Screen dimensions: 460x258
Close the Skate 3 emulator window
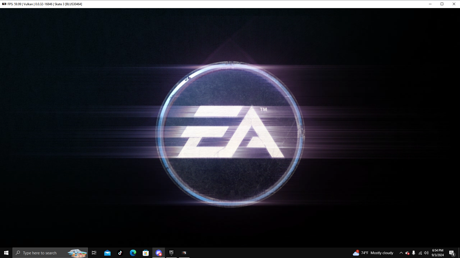(x=454, y=4)
